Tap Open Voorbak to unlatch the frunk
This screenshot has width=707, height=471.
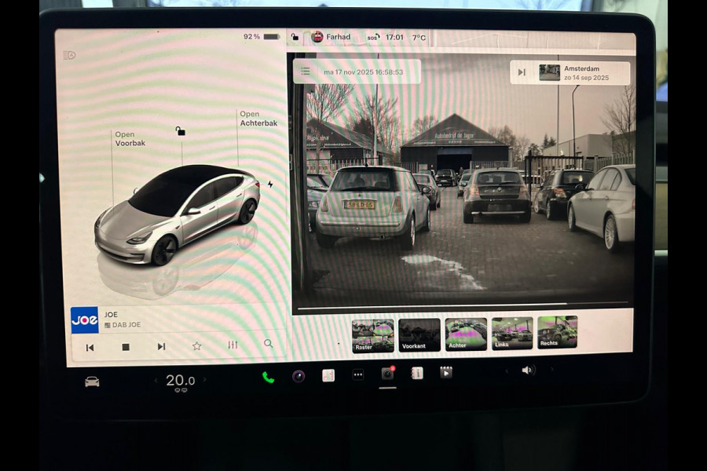click(x=131, y=139)
